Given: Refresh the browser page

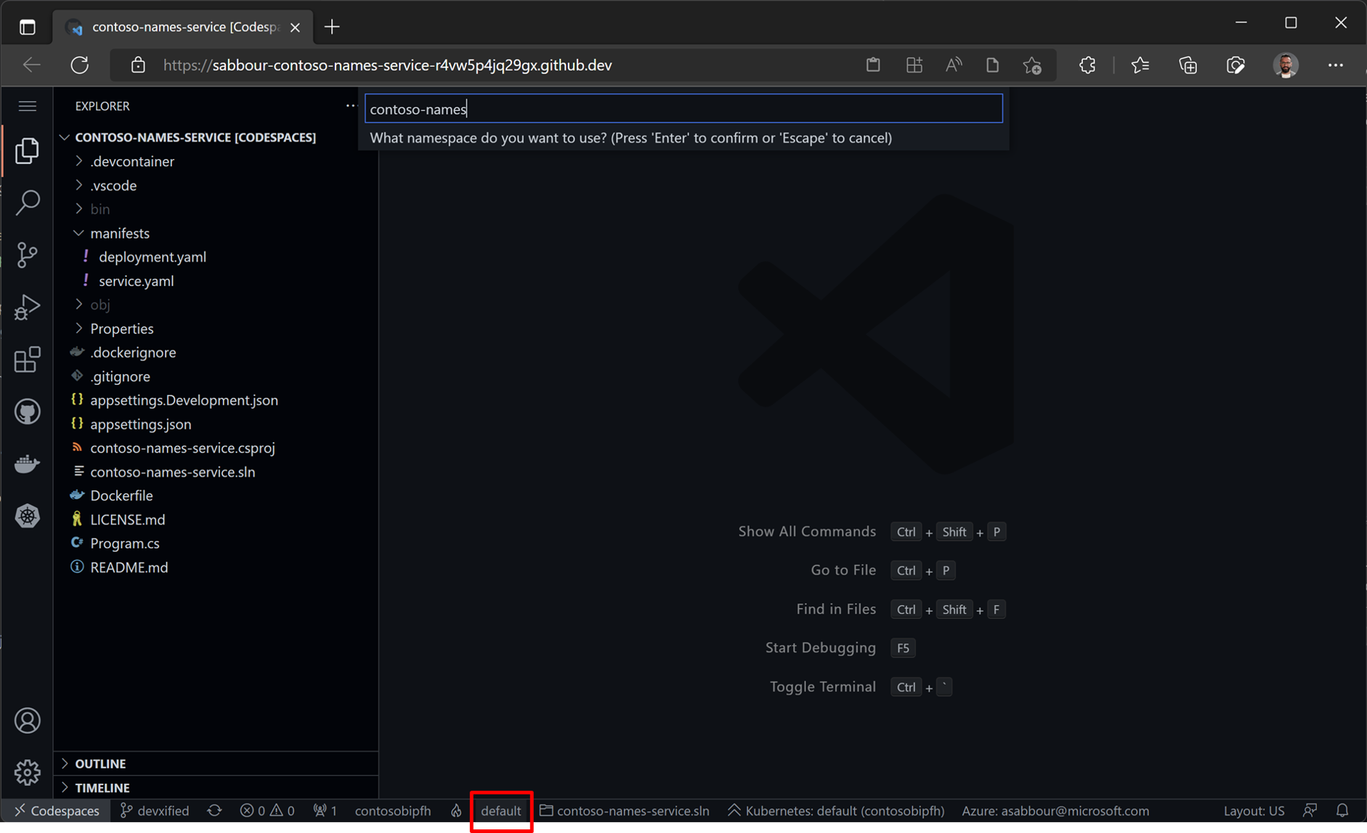Looking at the screenshot, I should pyautogui.click(x=80, y=65).
